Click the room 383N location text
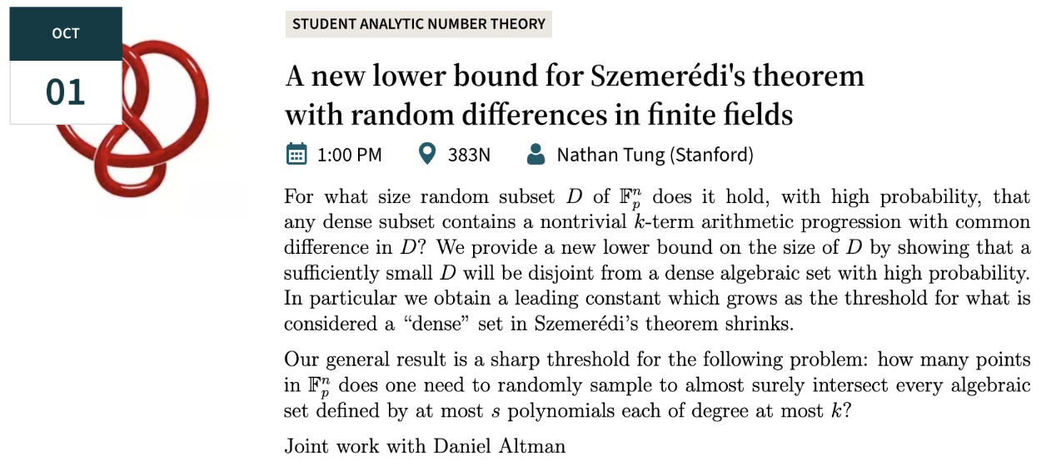 (x=469, y=155)
